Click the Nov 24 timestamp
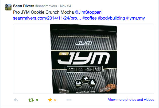The height and width of the screenshot is (108, 159). (x=65, y=6)
